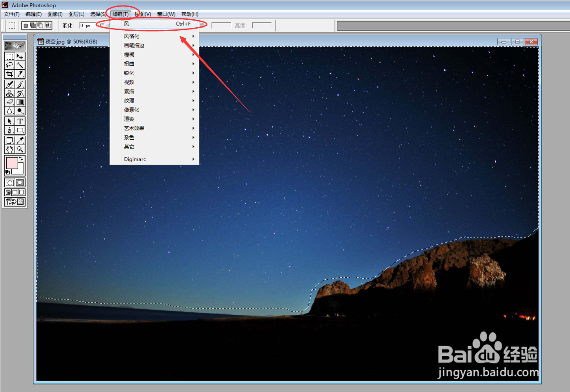Select the Airbrush tool
The width and height of the screenshot is (570, 392).
10,85
